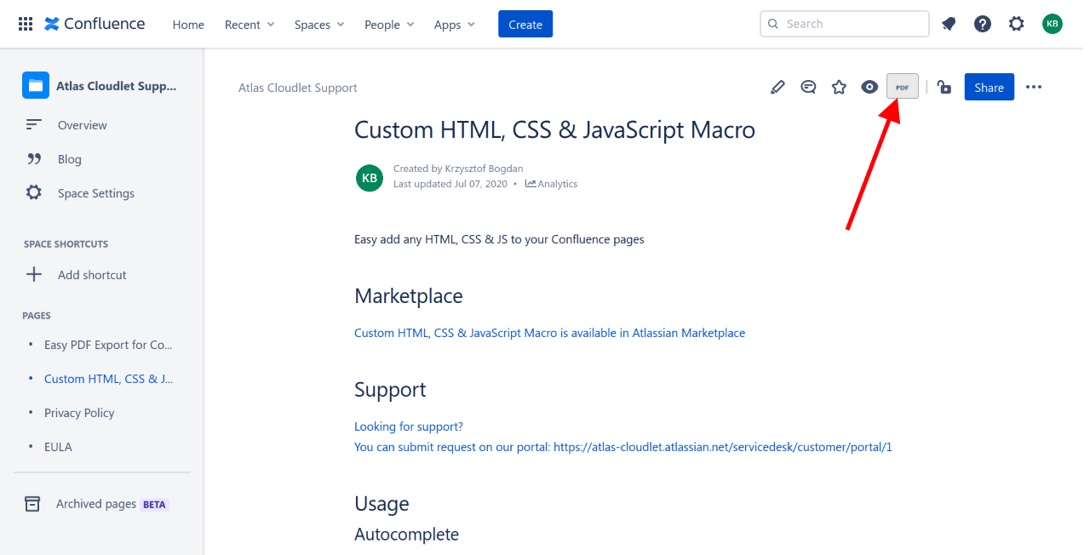Open notifications bell icon
This screenshot has width=1090, height=555.
tap(949, 24)
